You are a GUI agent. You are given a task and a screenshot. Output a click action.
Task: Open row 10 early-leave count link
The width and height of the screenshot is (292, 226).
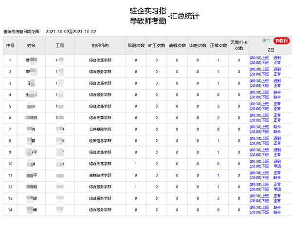click(136, 164)
